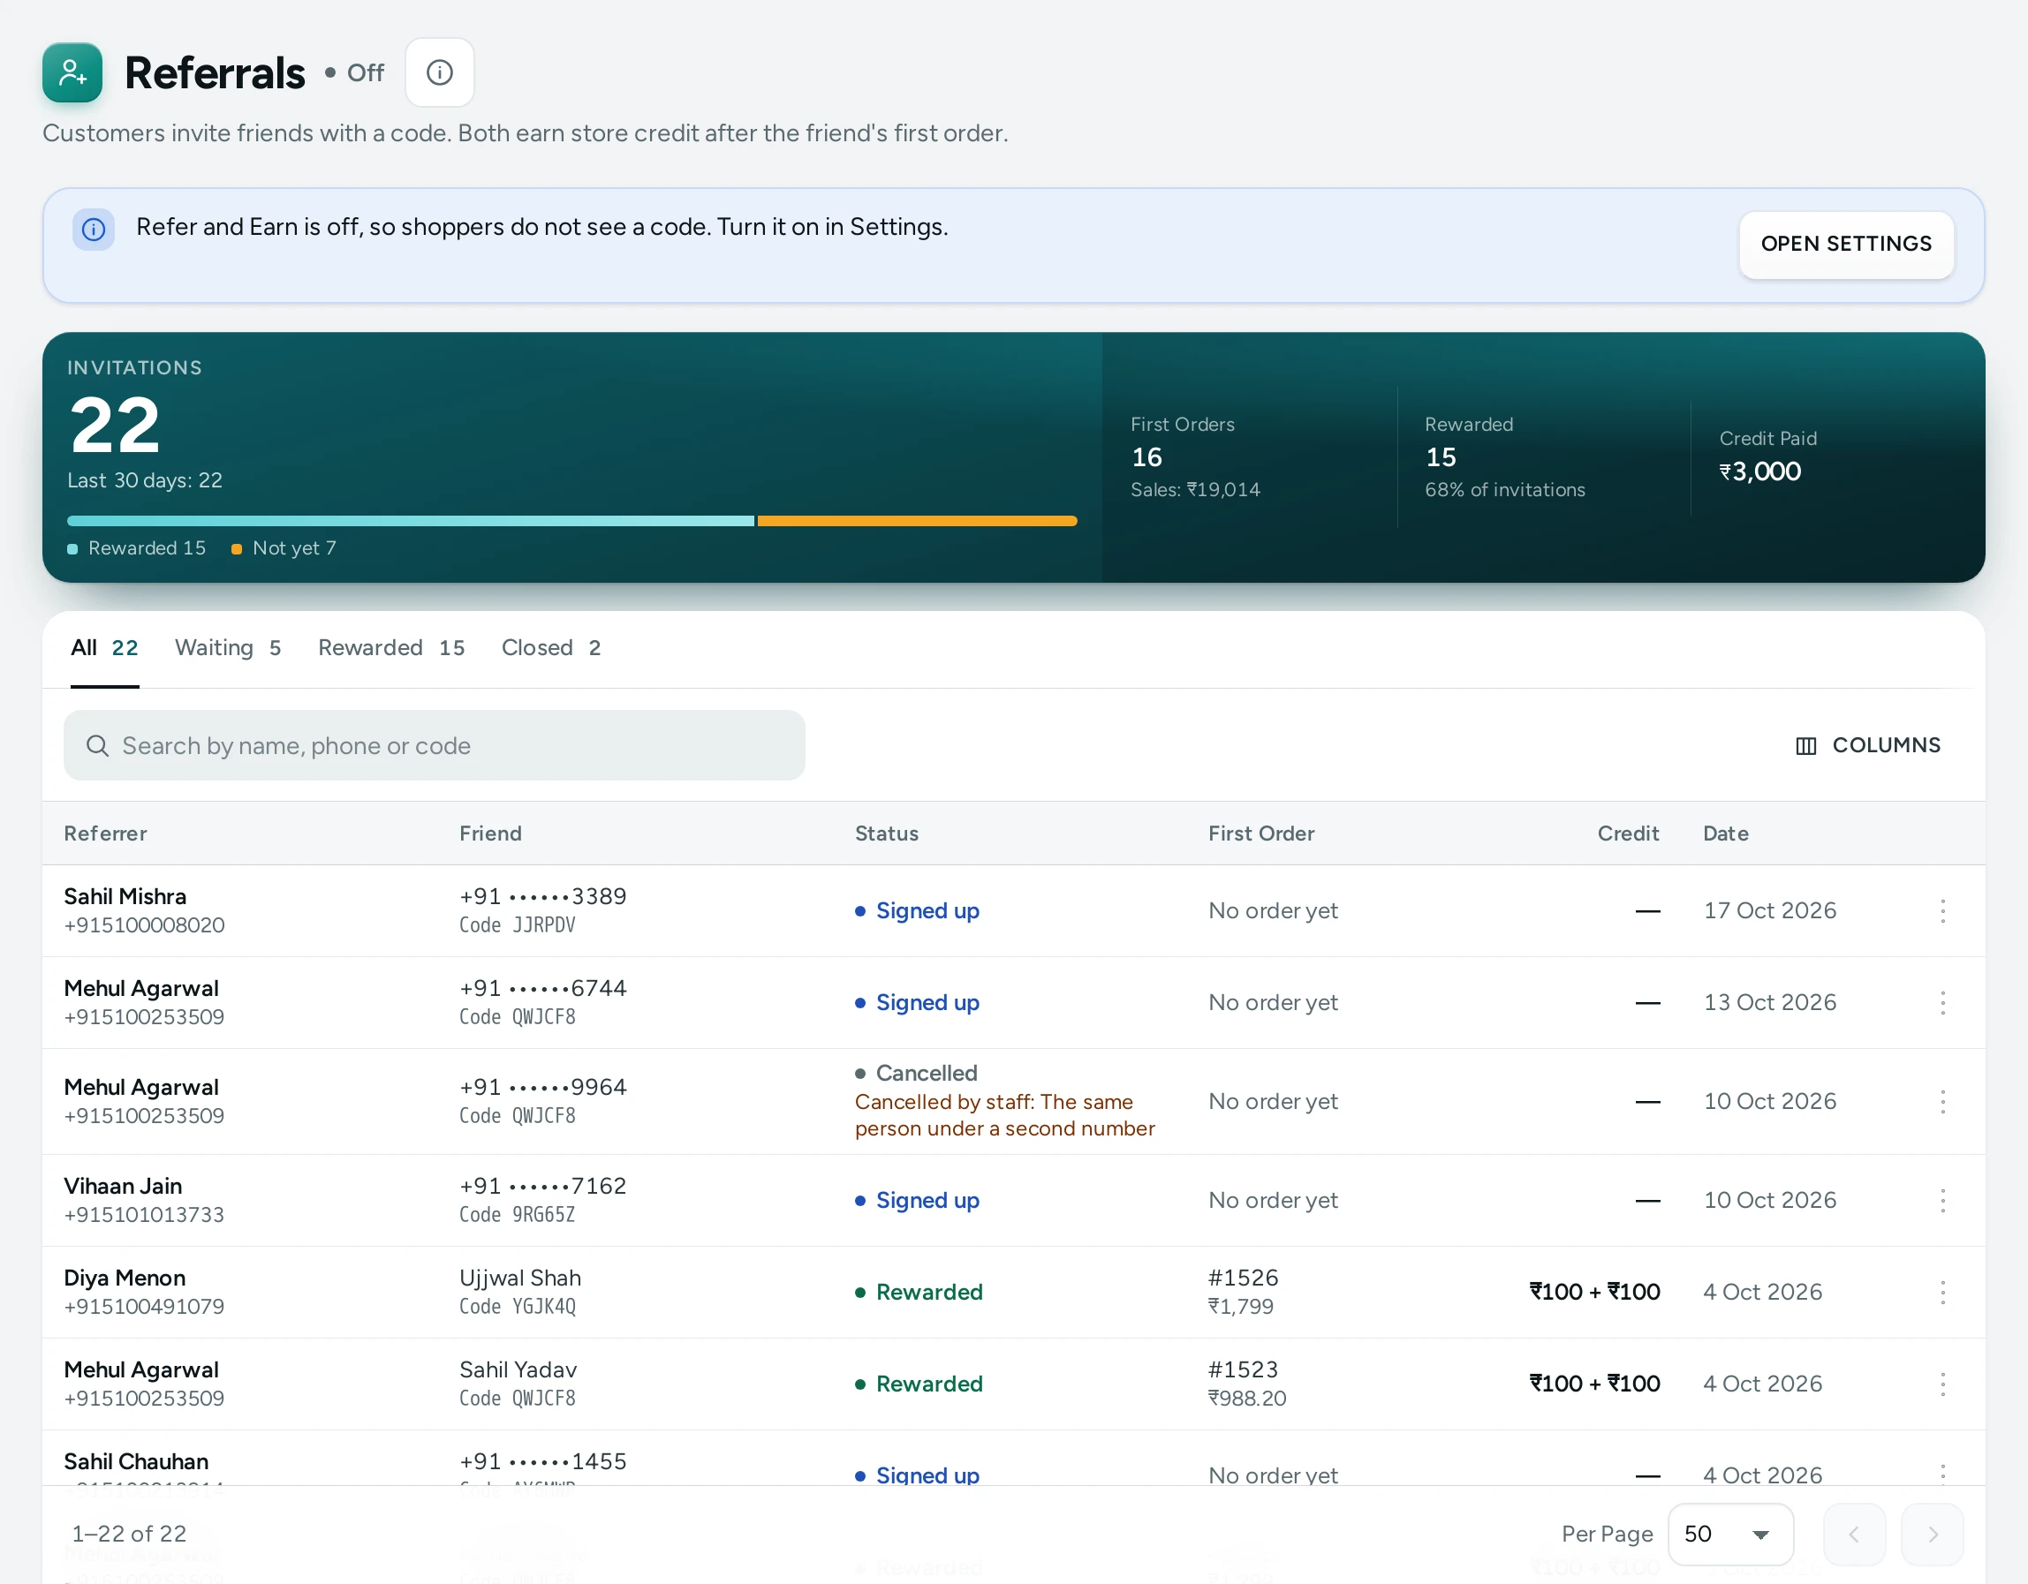This screenshot has width=2028, height=1584.
Task: Click the search magnifier icon
Action: (97, 745)
